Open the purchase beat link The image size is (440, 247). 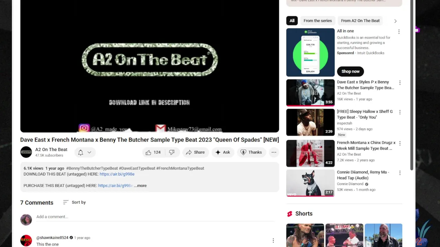click(115, 186)
